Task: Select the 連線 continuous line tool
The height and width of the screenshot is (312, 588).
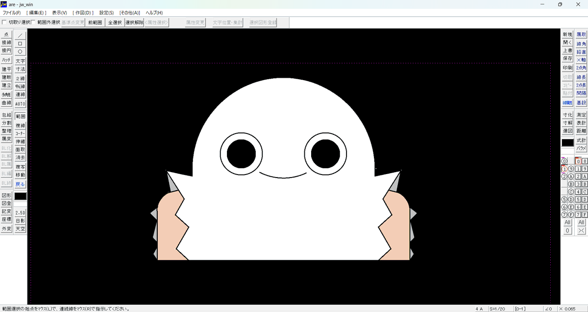Action: [x=20, y=94]
